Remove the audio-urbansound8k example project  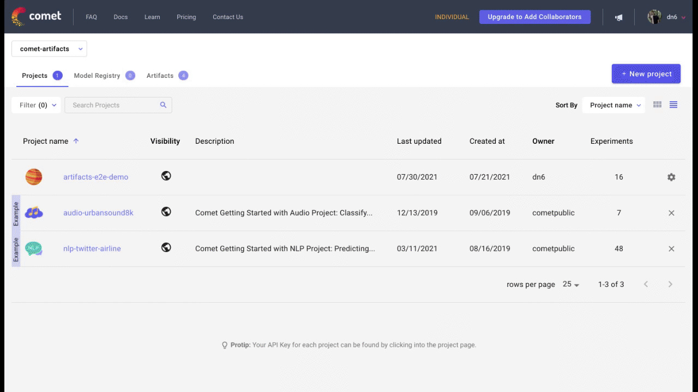(671, 213)
